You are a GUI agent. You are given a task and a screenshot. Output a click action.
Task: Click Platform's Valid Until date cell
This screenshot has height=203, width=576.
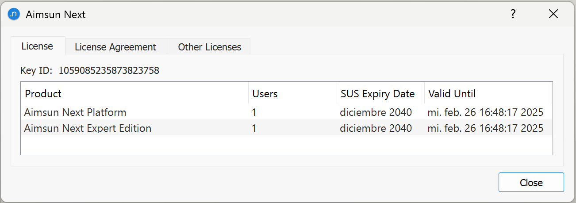(485, 112)
